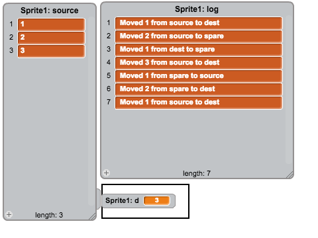Viewport: 318px width, 238px height.
Task: Click the orange value 3 of variable d
Action: [157, 200]
